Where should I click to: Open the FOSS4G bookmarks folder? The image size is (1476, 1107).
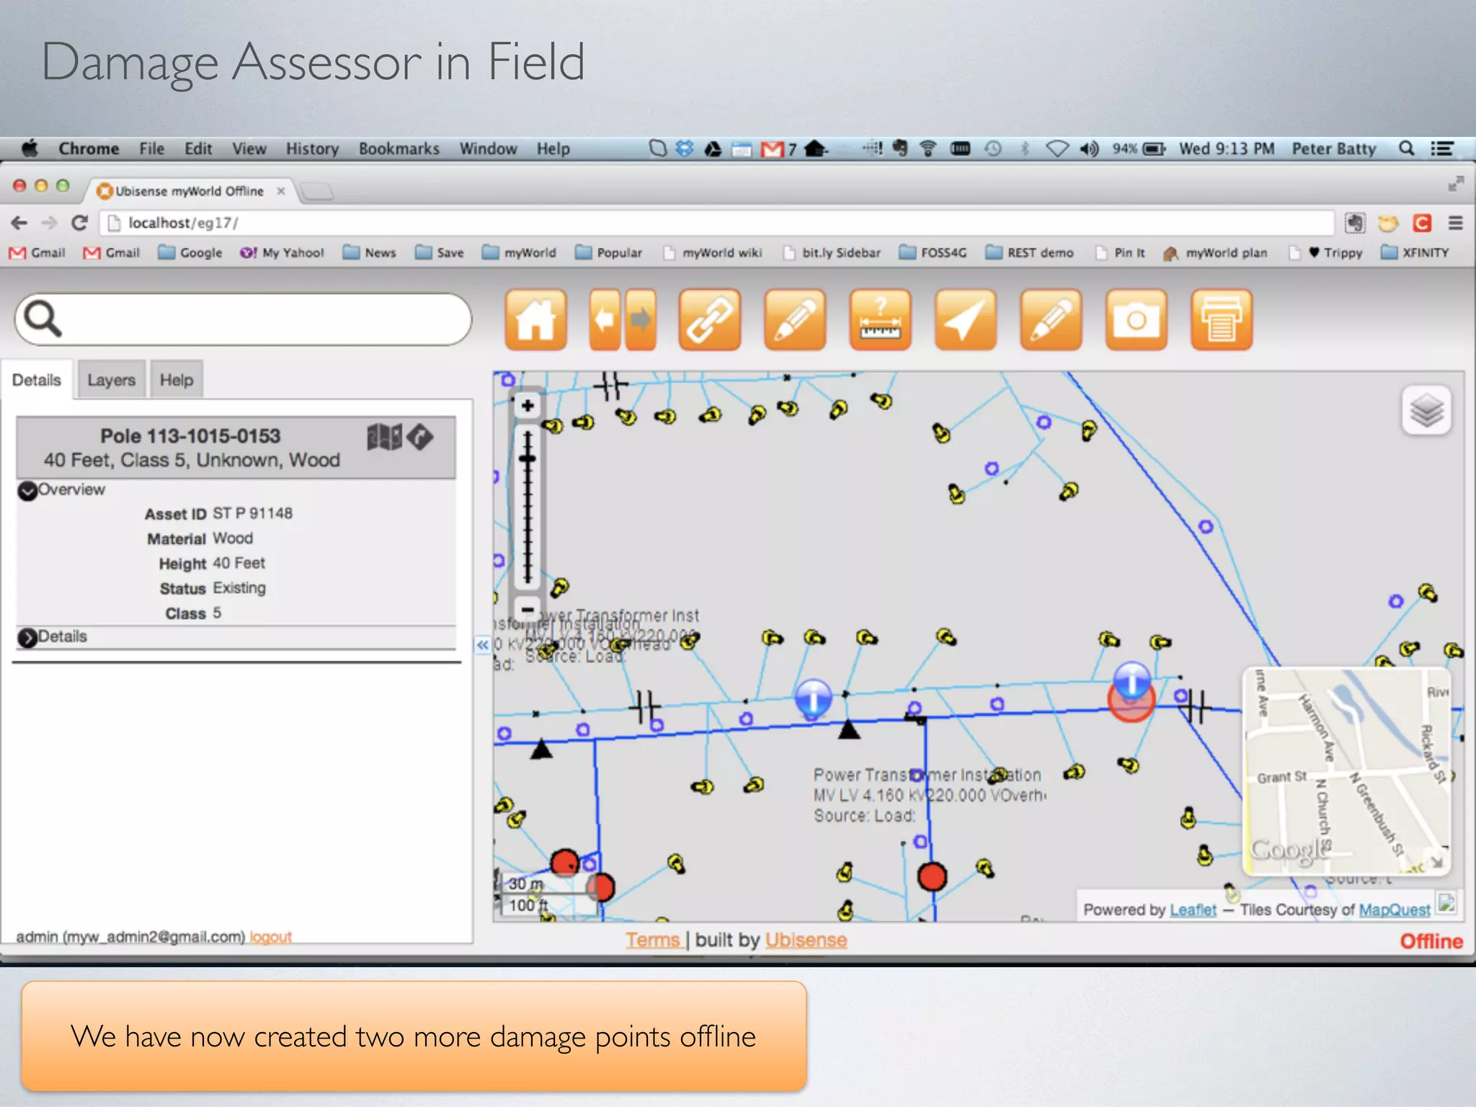click(933, 252)
